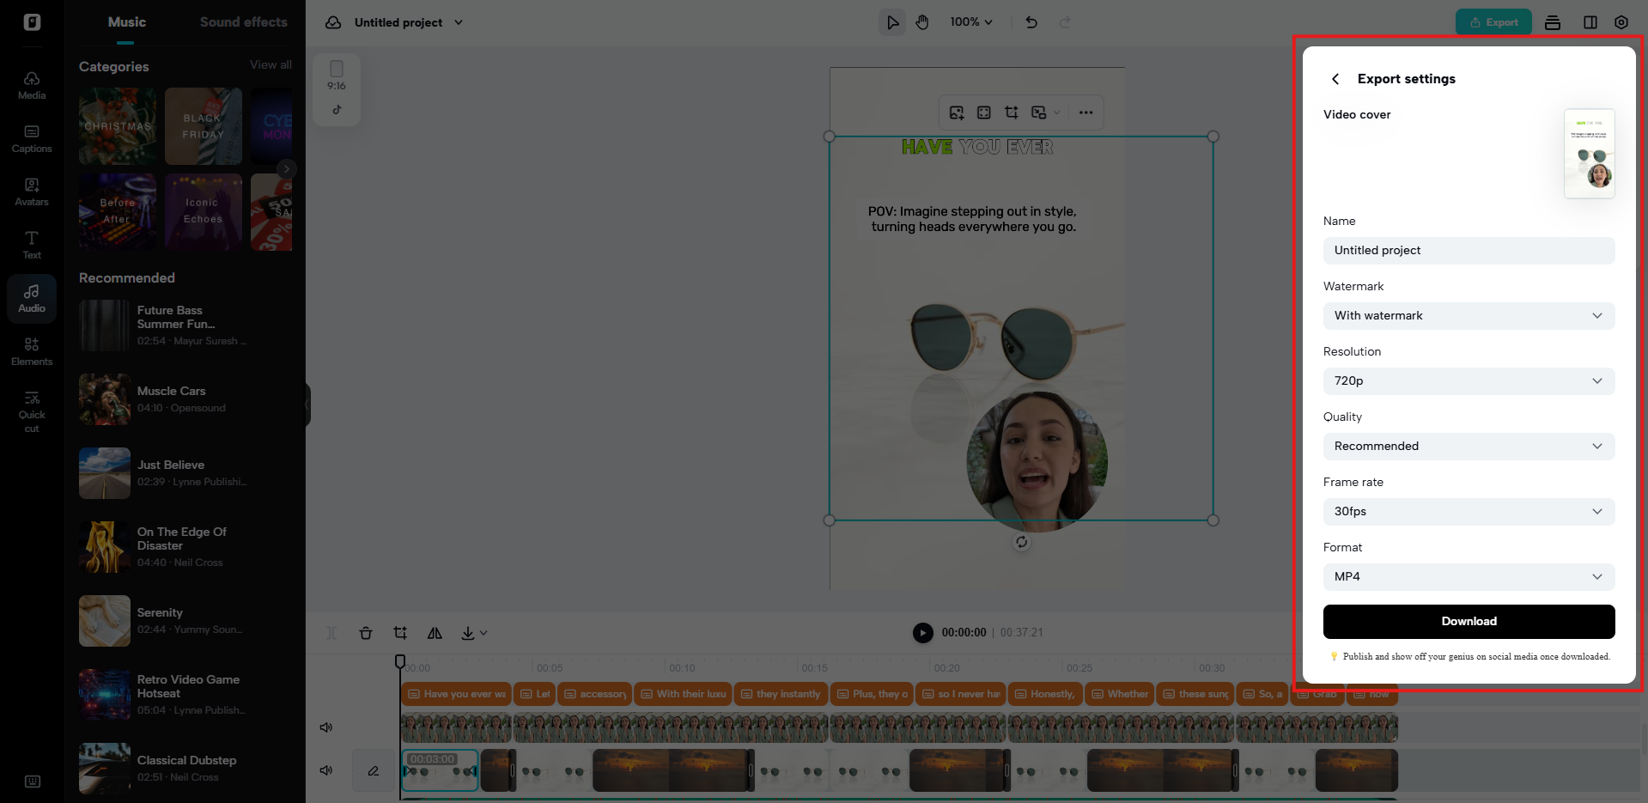Open the 100% zoom dropdown
The width and height of the screenshot is (1648, 803).
click(971, 22)
